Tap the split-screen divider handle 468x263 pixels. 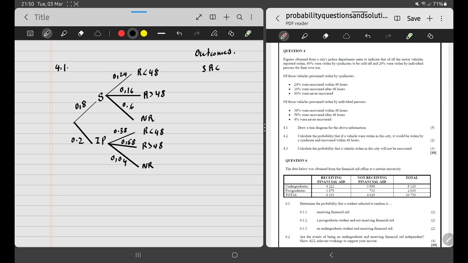click(265, 127)
